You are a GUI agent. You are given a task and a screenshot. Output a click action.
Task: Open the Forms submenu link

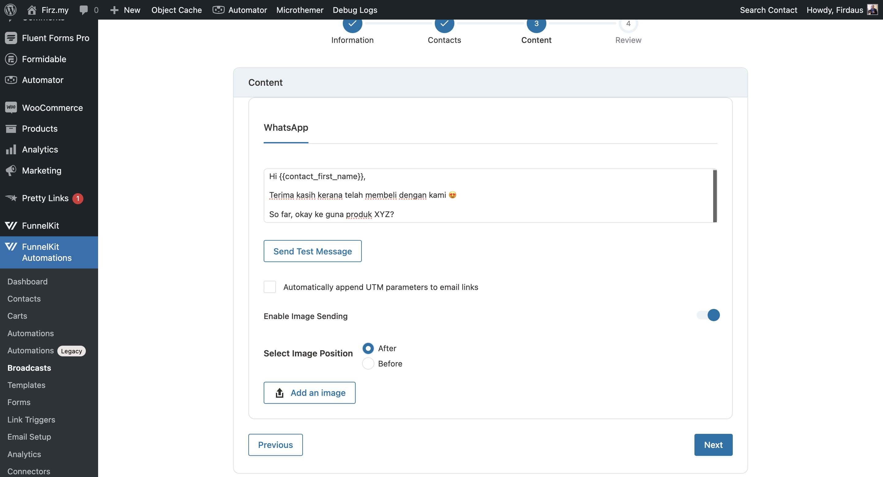click(x=19, y=402)
